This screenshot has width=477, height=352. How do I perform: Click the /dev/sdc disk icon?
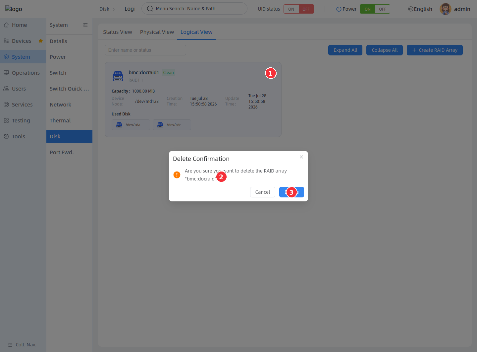[160, 125]
